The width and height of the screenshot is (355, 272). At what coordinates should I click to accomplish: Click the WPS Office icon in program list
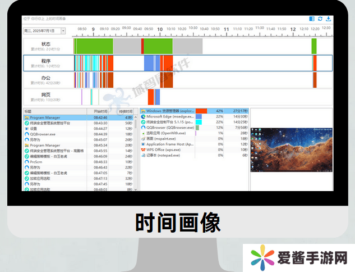click(144, 150)
